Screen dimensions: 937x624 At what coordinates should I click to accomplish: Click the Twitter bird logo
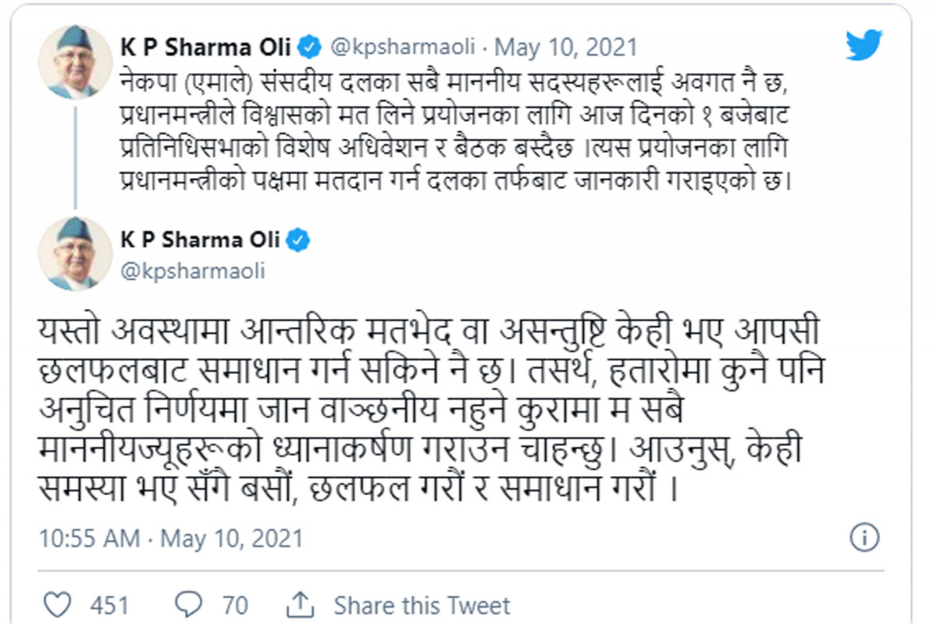[864, 45]
